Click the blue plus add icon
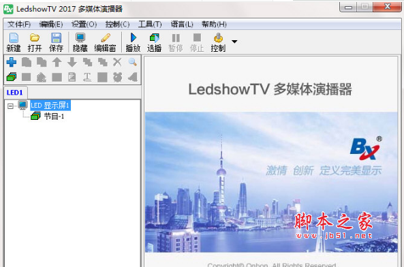 click(12, 62)
